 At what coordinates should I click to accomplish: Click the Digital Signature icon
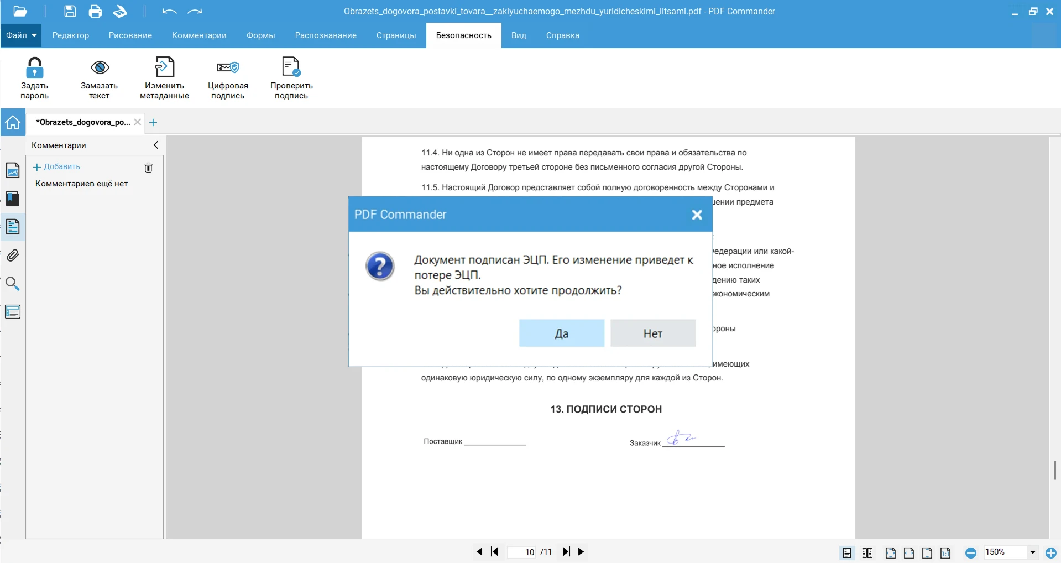[x=227, y=68]
